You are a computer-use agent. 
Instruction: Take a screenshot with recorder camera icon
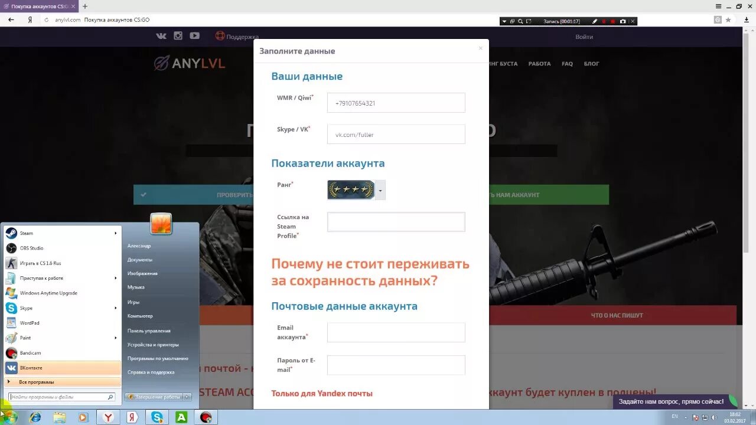click(623, 21)
